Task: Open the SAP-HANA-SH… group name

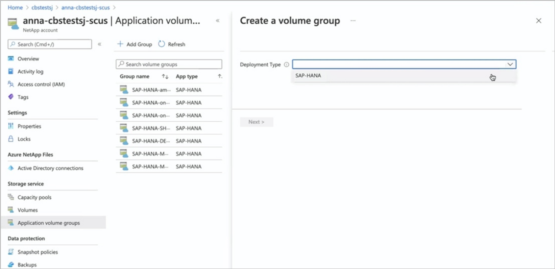Action: [151, 128]
